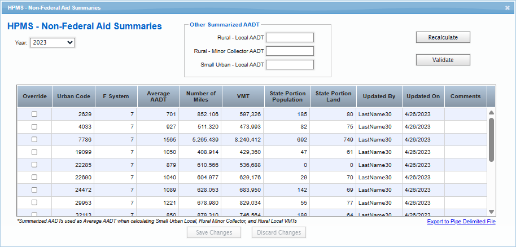The image size is (516, 247).
Task: Sort by the Urban Code column header
Action: click(x=74, y=96)
